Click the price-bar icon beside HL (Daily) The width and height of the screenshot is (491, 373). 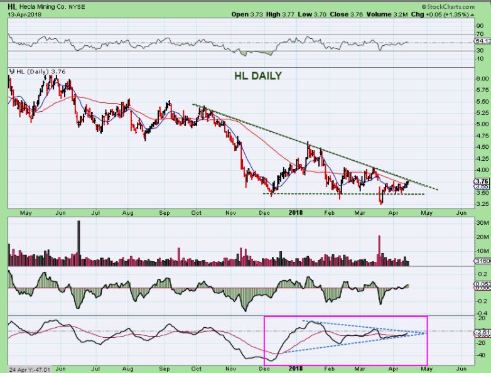point(12,72)
